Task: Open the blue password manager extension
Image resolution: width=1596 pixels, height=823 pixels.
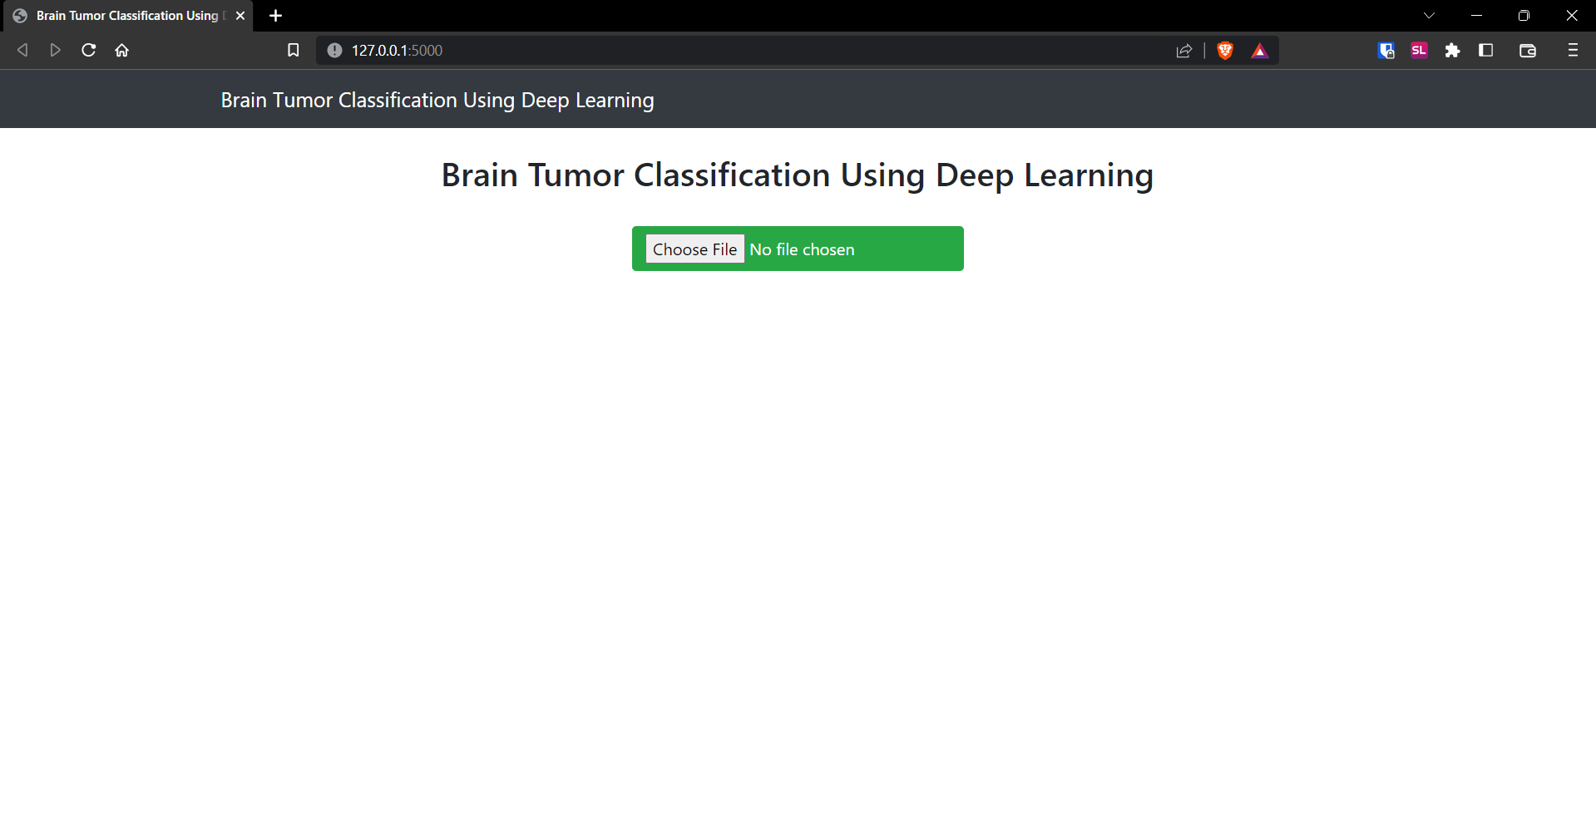Action: (1386, 50)
